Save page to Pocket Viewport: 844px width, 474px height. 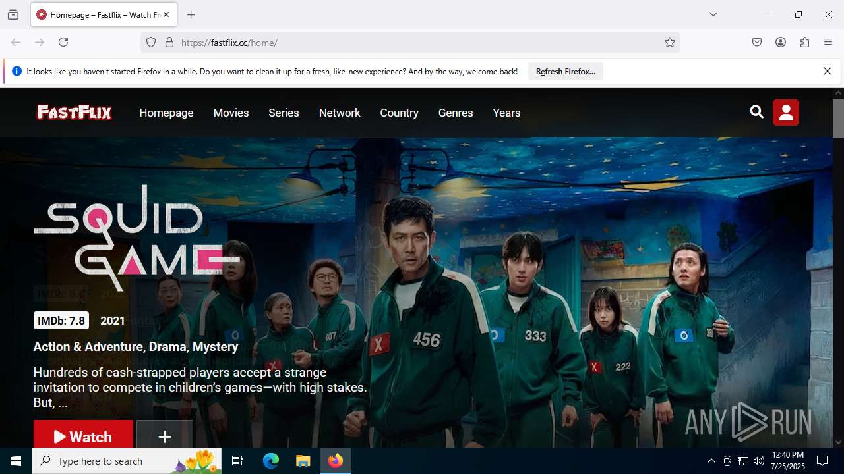[x=757, y=42]
